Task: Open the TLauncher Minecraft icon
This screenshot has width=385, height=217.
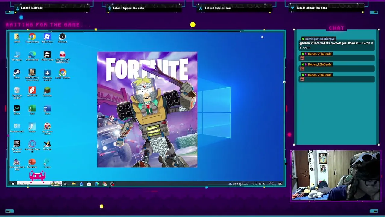Action: click(x=47, y=92)
